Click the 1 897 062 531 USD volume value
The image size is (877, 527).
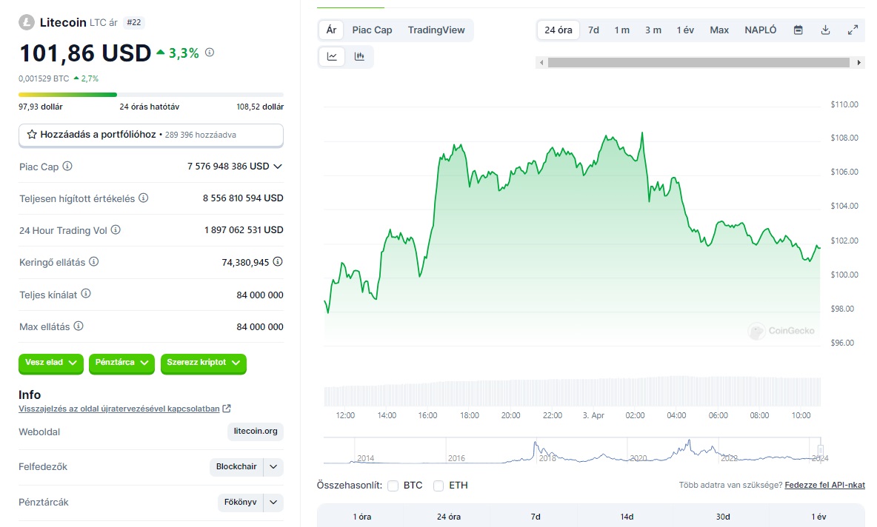tap(243, 229)
